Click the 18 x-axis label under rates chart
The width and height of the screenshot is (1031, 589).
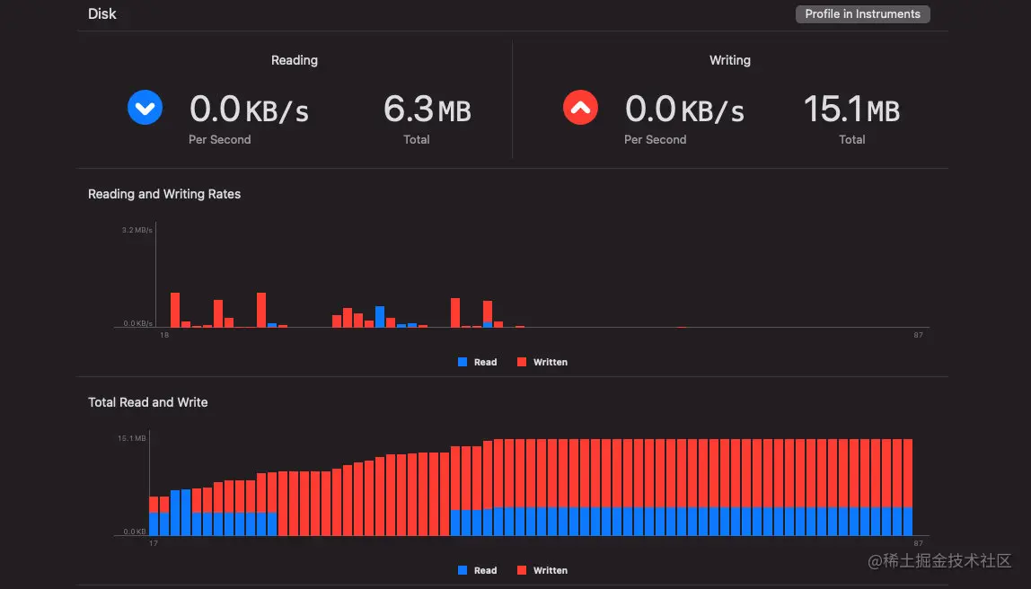point(164,335)
